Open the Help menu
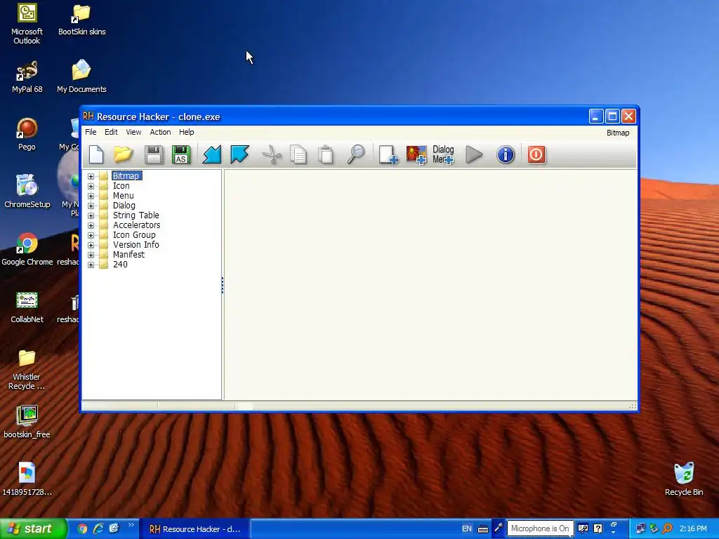 coord(186,132)
